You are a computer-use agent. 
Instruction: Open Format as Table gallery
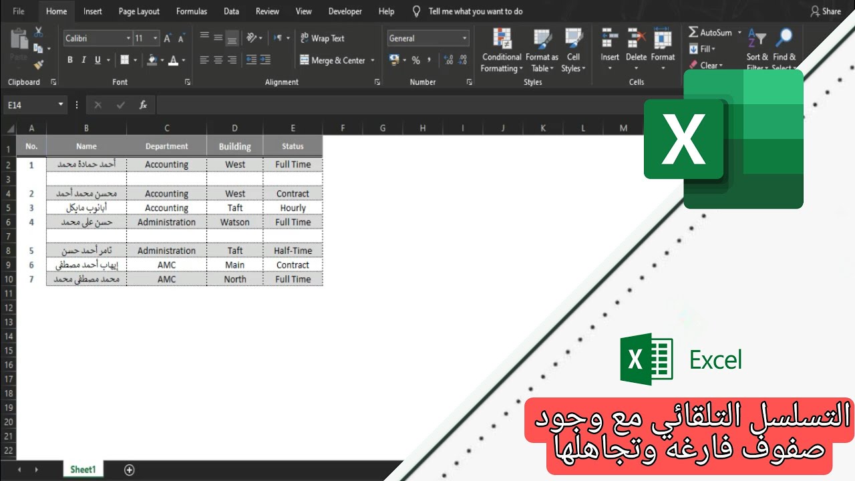542,50
